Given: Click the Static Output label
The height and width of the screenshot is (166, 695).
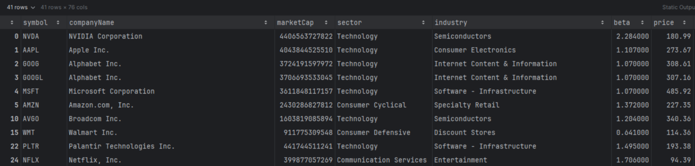Looking at the screenshot, I should [678, 7].
